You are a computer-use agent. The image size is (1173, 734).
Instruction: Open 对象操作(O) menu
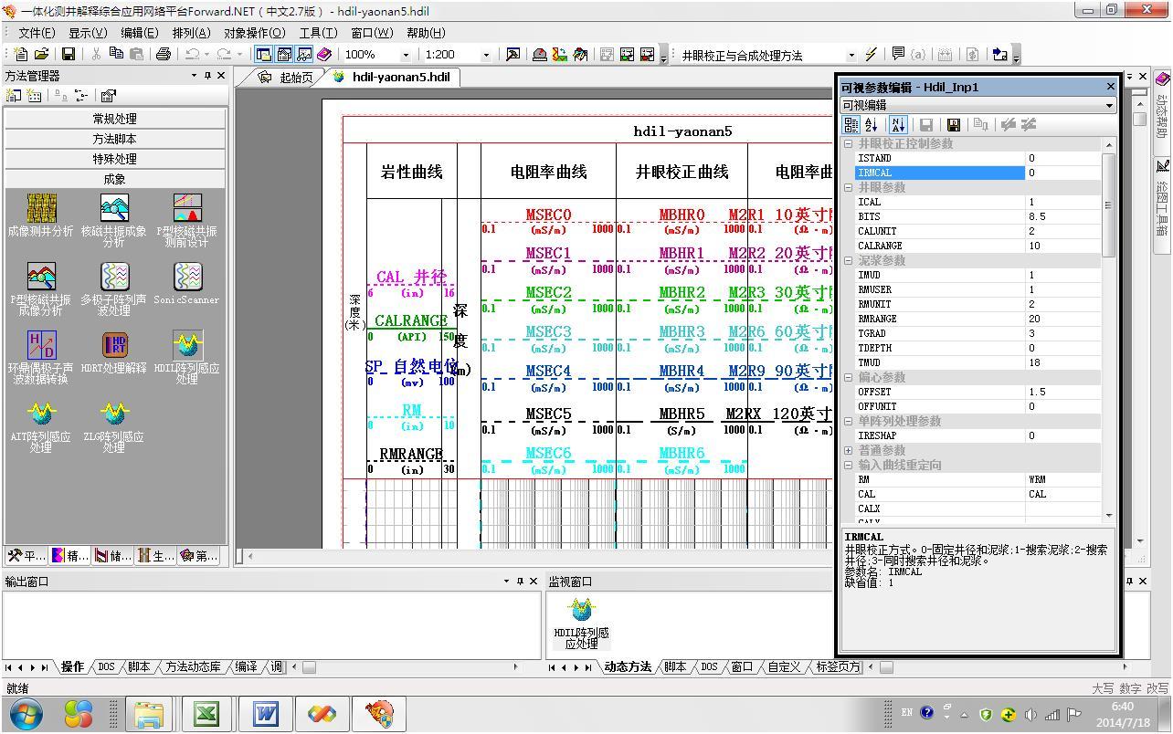click(x=255, y=33)
